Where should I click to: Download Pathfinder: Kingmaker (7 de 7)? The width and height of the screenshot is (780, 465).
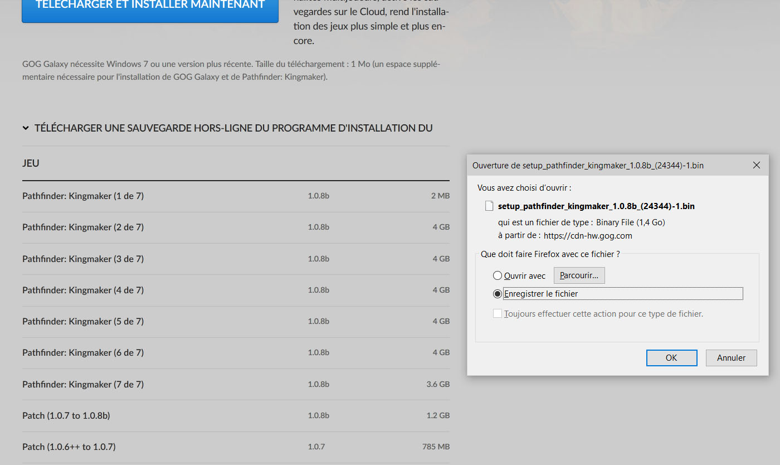coord(83,384)
